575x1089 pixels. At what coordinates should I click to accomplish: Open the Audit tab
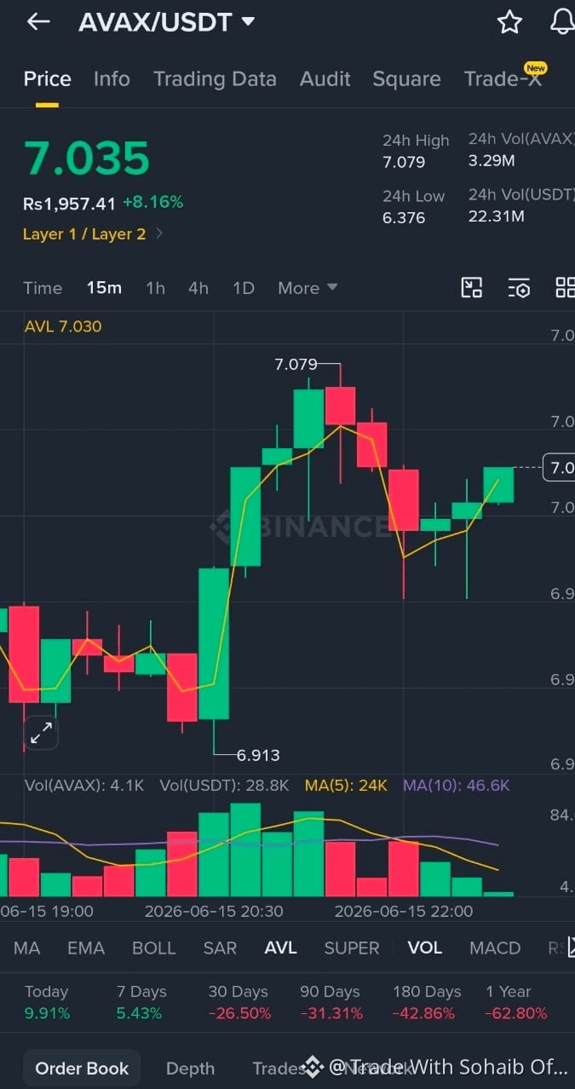coord(325,79)
